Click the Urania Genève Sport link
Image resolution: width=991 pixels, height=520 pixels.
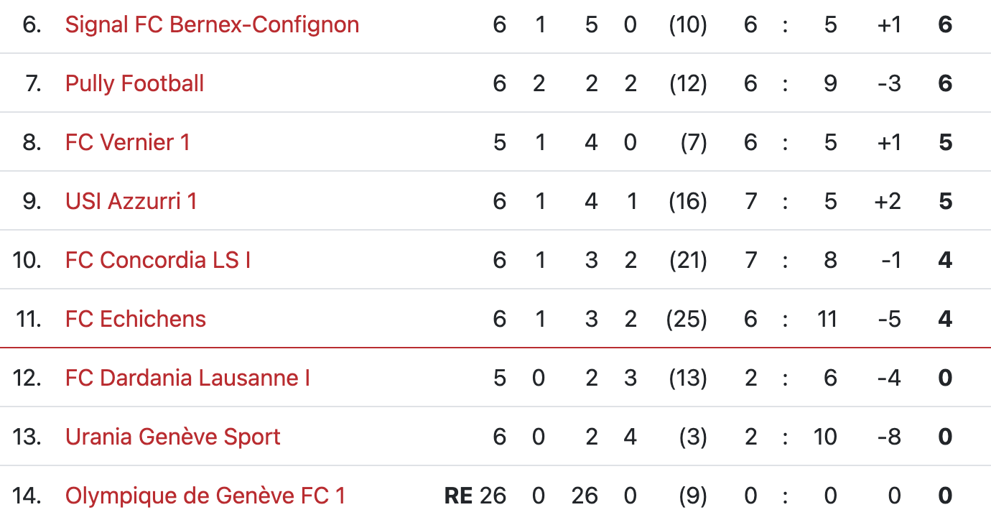tap(172, 437)
